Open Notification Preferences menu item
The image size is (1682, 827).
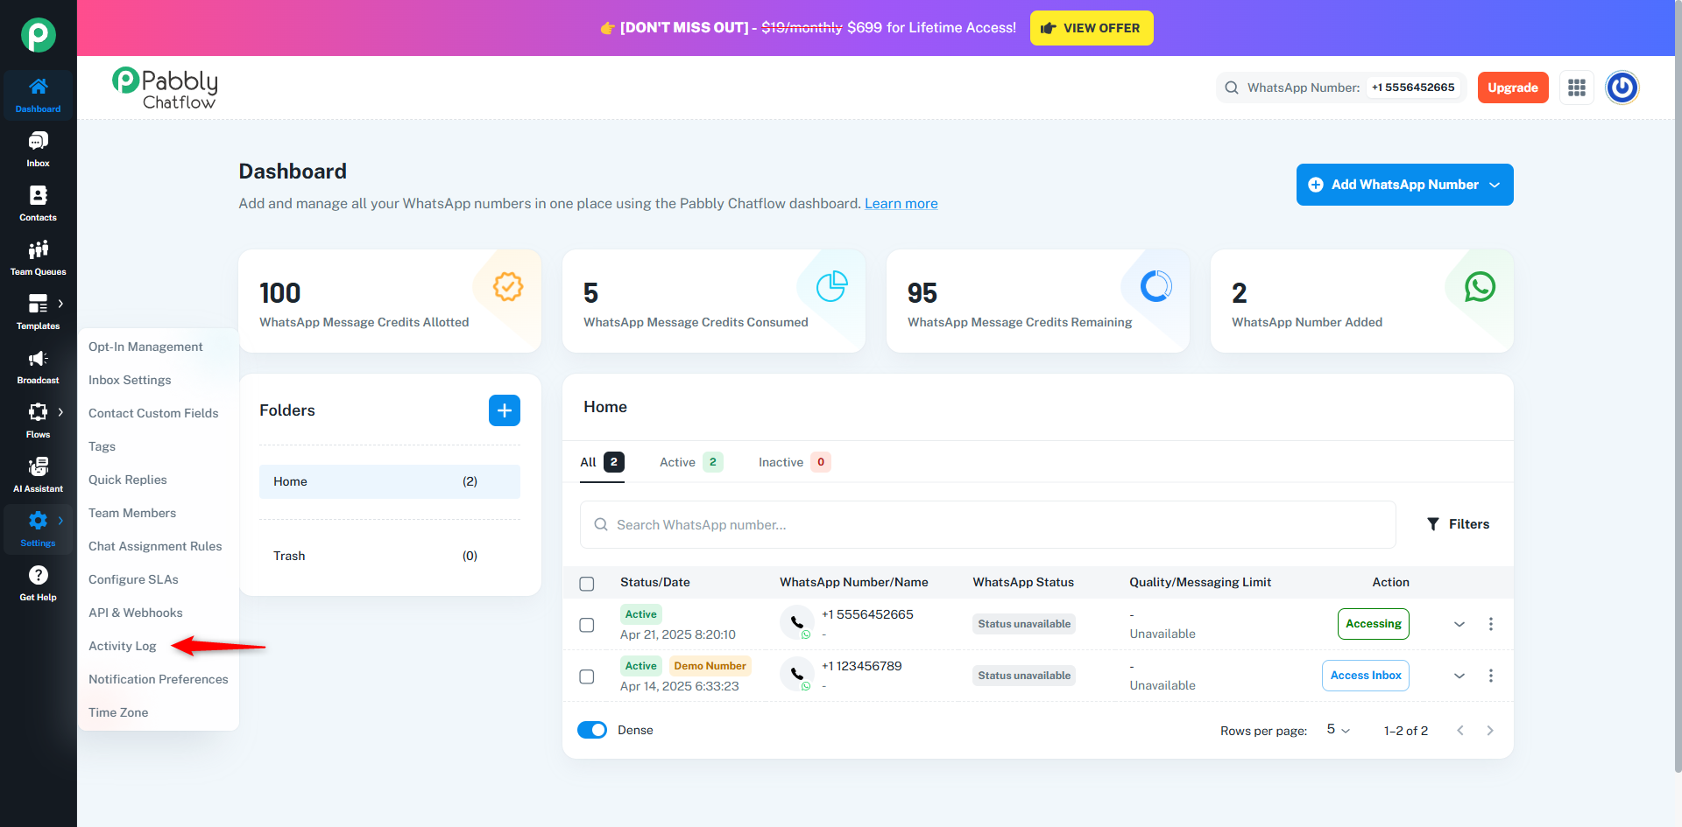pyautogui.click(x=158, y=679)
